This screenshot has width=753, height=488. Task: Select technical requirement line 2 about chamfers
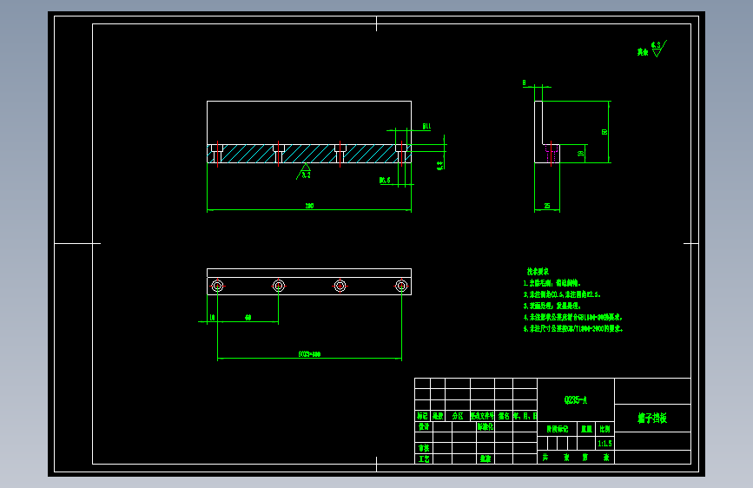(562, 294)
